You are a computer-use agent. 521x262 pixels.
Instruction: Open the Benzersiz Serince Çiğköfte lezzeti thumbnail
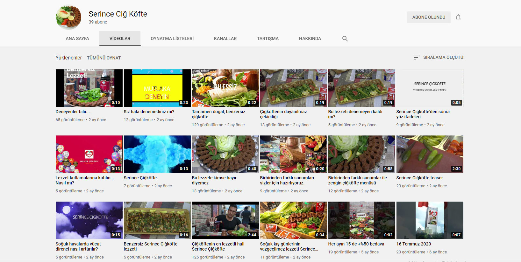157,220
